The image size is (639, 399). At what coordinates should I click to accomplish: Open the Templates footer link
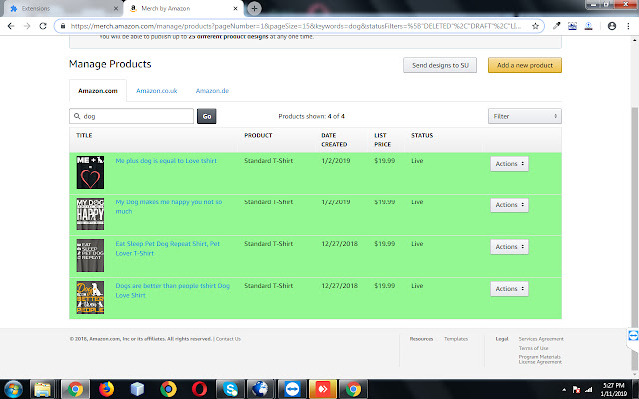tap(456, 339)
